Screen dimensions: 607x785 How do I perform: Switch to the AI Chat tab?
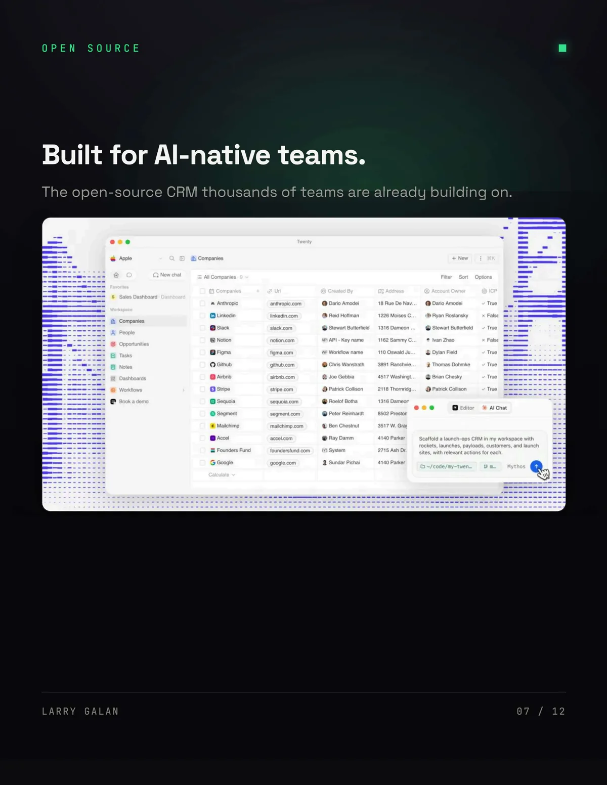495,408
